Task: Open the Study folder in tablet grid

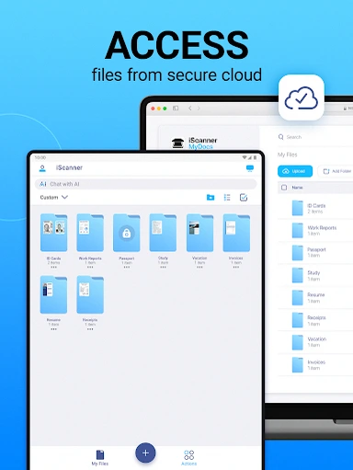Action: tap(163, 233)
